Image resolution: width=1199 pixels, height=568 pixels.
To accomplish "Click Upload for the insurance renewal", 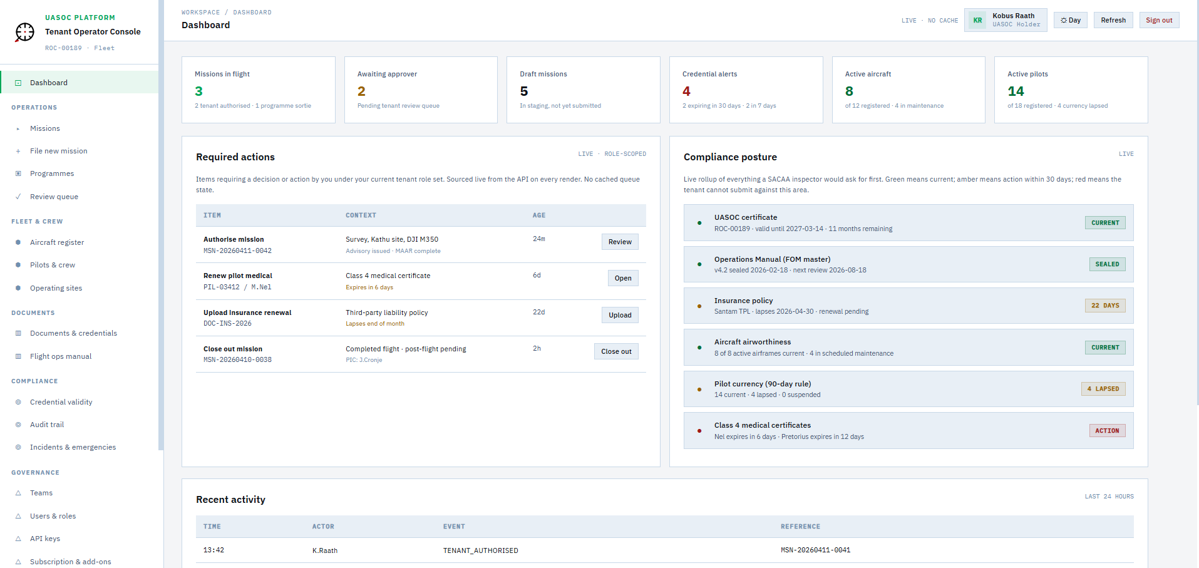I will click(619, 315).
